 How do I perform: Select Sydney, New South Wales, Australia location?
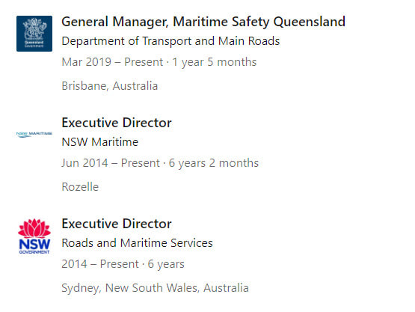click(155, 288)
